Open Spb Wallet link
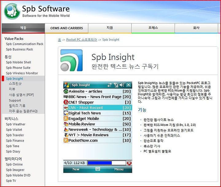The height and width of the screenshot is (187, 221). [14, 130]
